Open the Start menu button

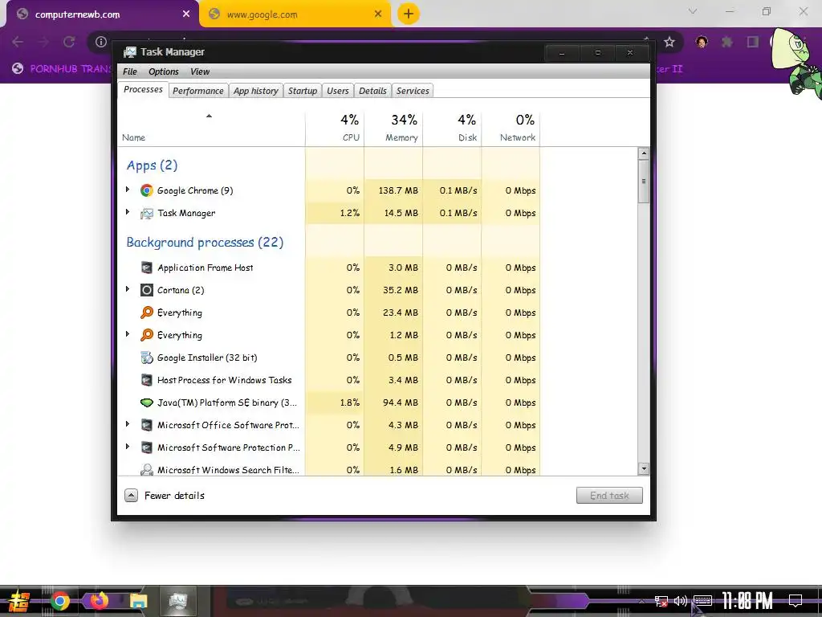click(19, 602)
